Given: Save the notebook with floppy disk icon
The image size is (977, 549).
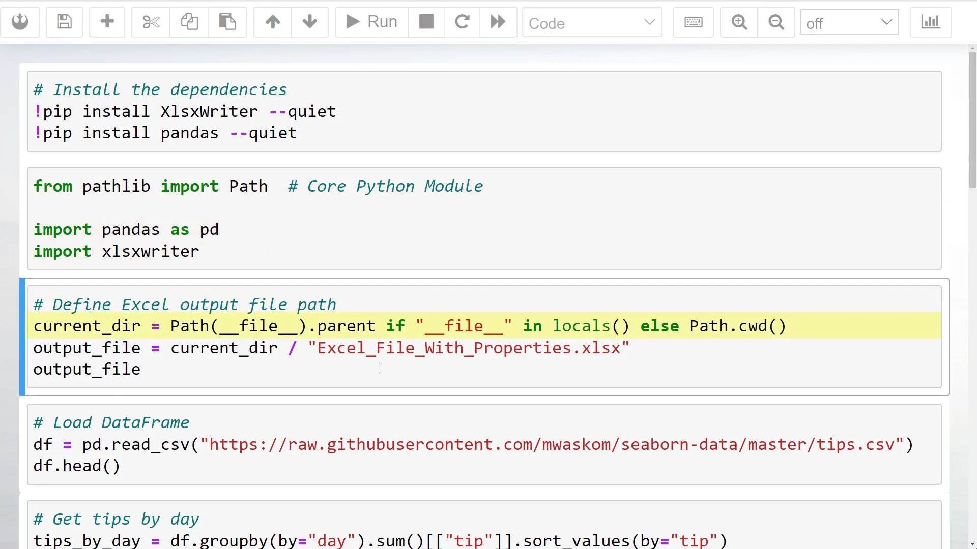Looking at the screenshot, I should (x=64, y=22).
